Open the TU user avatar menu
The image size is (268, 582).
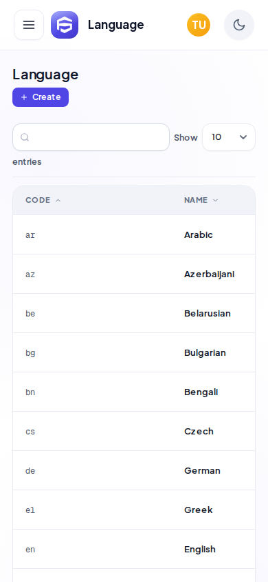tap(199, 25)
